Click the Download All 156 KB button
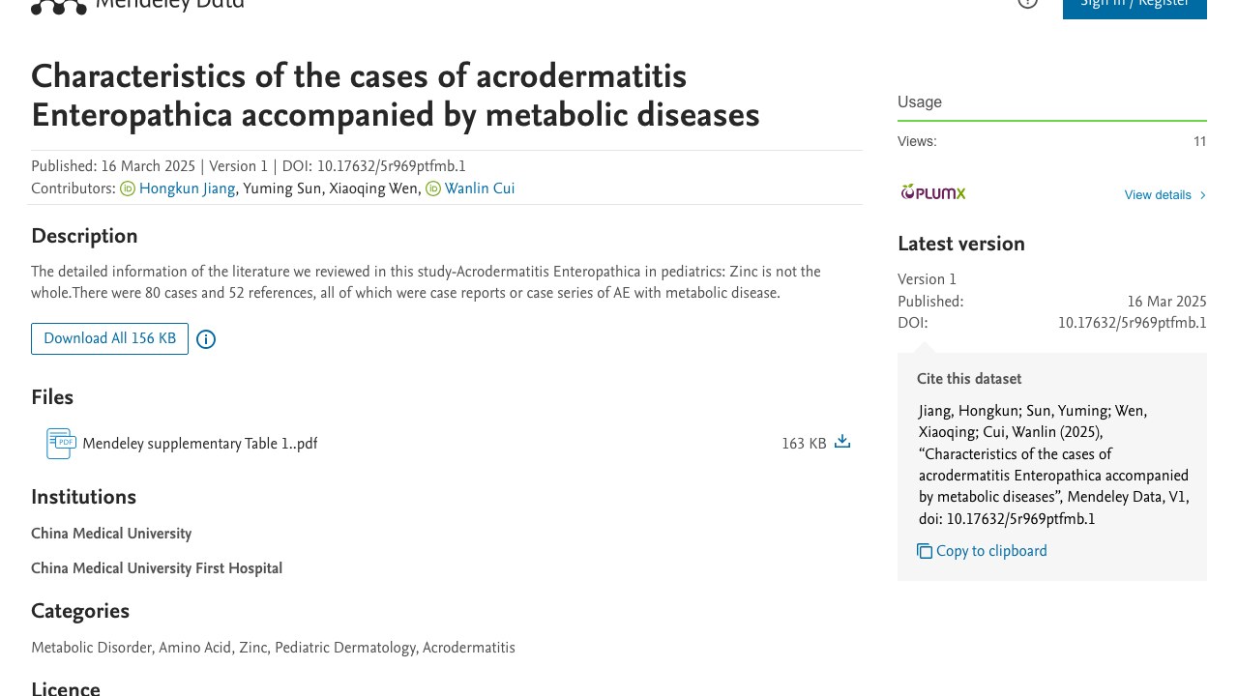The width and height of the screenshot is (1238, 696). tap(109, 339)
